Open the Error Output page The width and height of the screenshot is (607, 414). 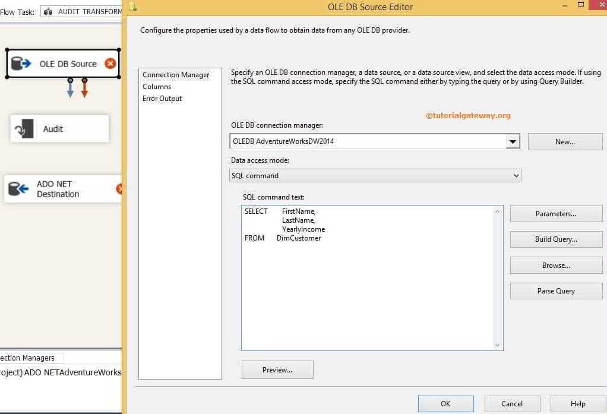click(162, 99)
